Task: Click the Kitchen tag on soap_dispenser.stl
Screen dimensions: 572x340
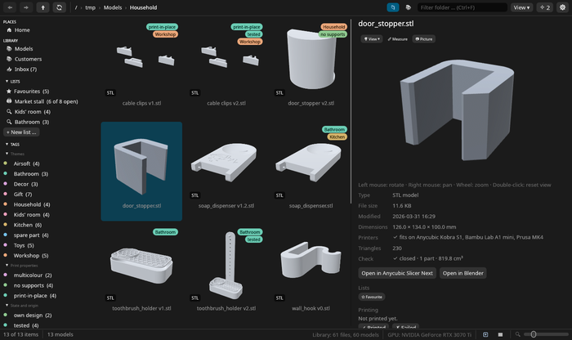Action: coord(337,136)
